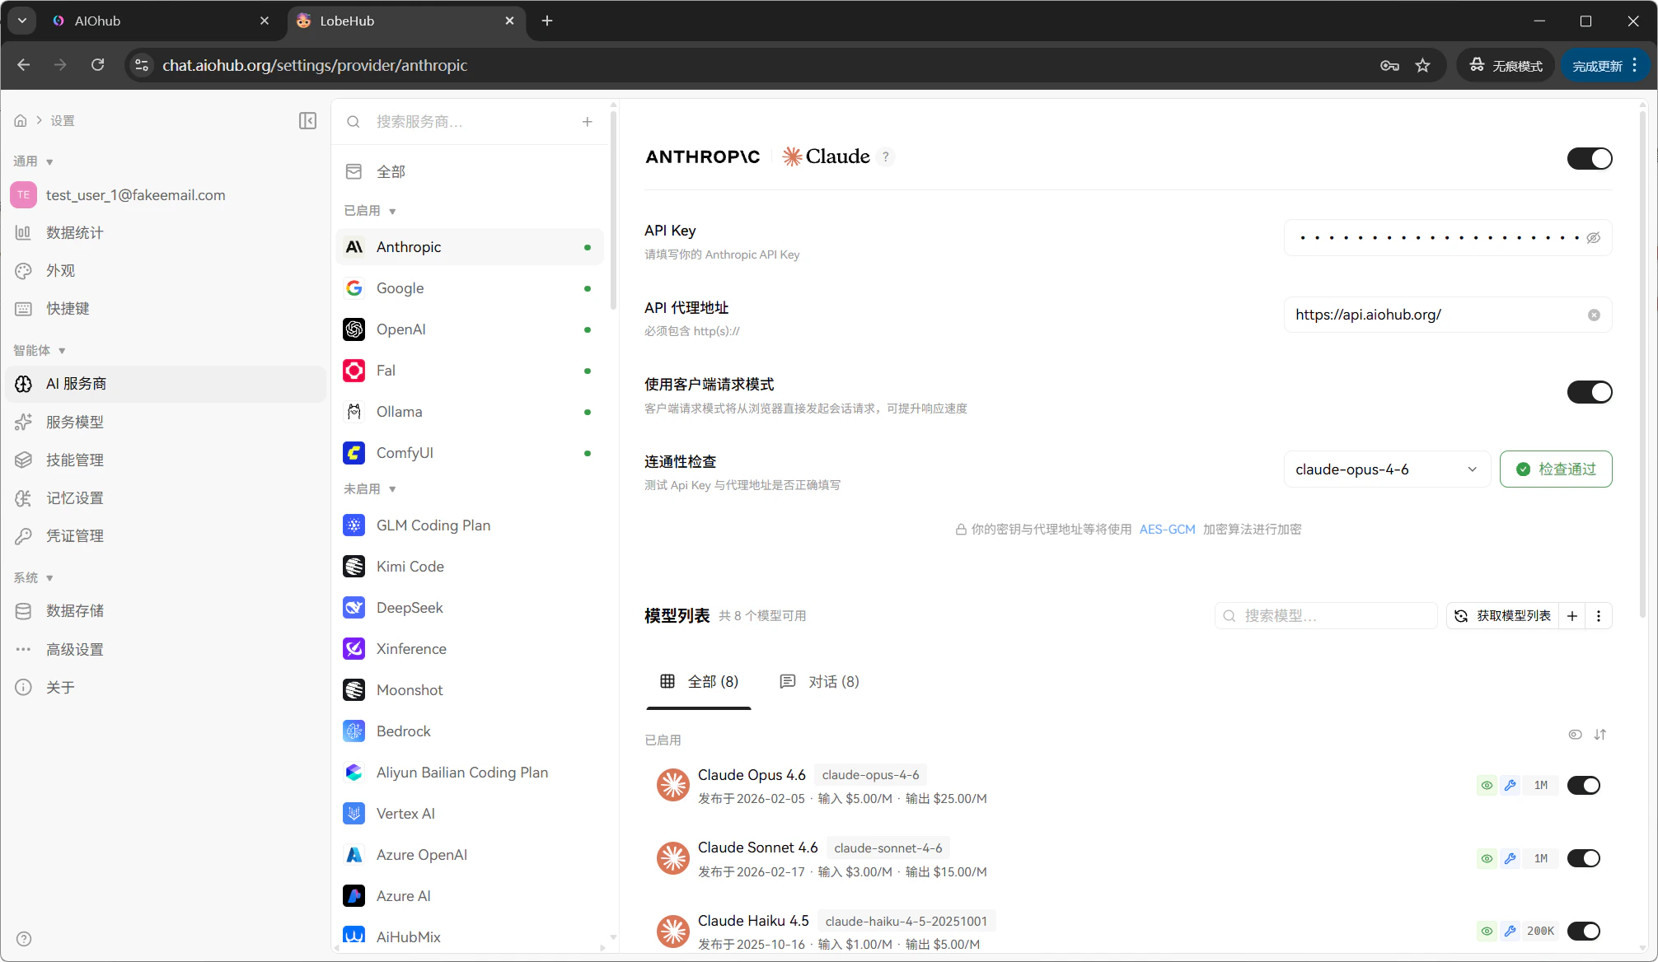
Task: Switch to the 对话 (8) models tab
Action: pos(820,682)
